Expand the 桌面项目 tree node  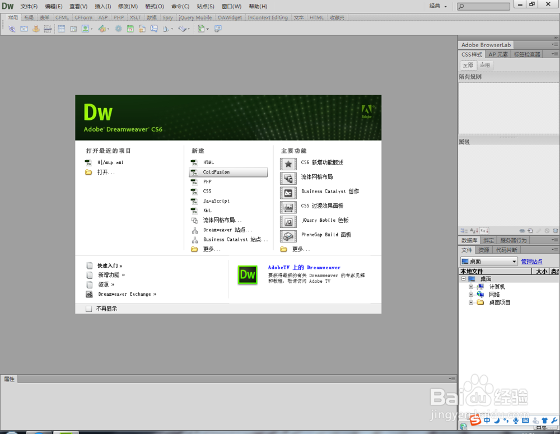(471, 302)
